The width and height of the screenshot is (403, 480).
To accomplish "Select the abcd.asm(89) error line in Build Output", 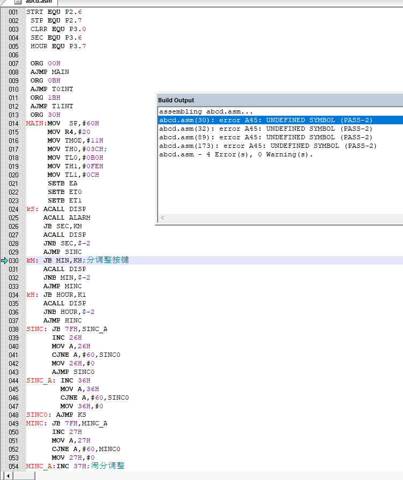I will pos(265,137).
